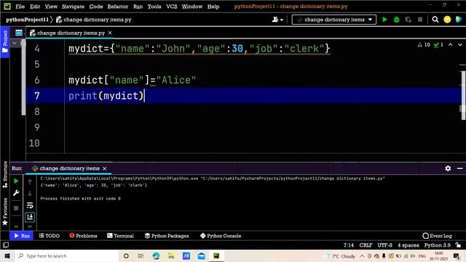The image size is (466, 262).
Task: Toggle read-only lock icon in status bar
Action: pyautogui.click(x=458, y=245)
